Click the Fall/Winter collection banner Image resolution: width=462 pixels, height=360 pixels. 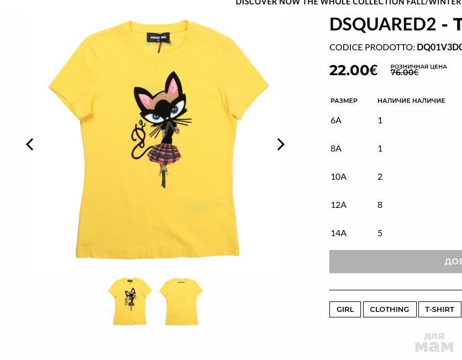pyautogui.click(x=349, y=3)
